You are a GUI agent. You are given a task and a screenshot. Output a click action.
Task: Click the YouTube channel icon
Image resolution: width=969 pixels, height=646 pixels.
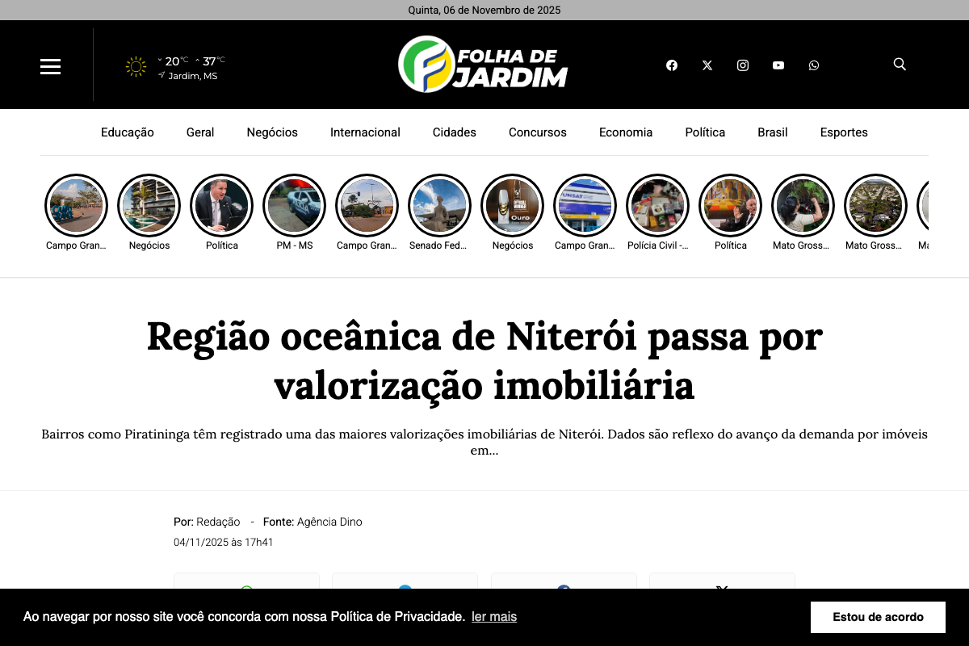(x=778, y=65)
